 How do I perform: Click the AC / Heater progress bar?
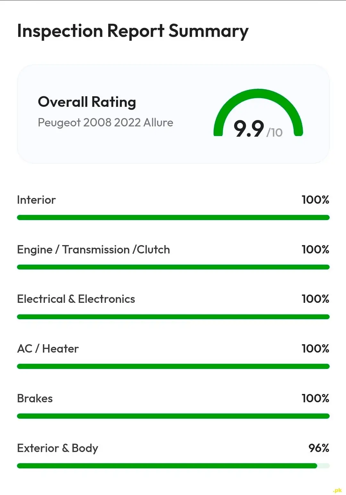tap(173, 366)
